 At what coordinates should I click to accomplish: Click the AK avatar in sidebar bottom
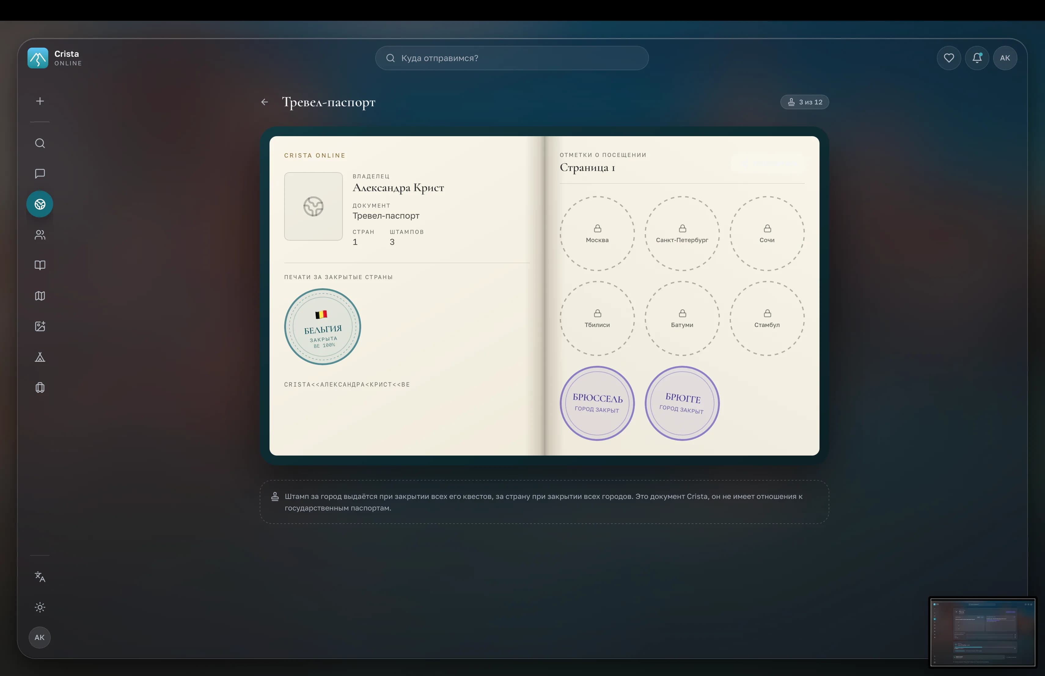point(39,638)
